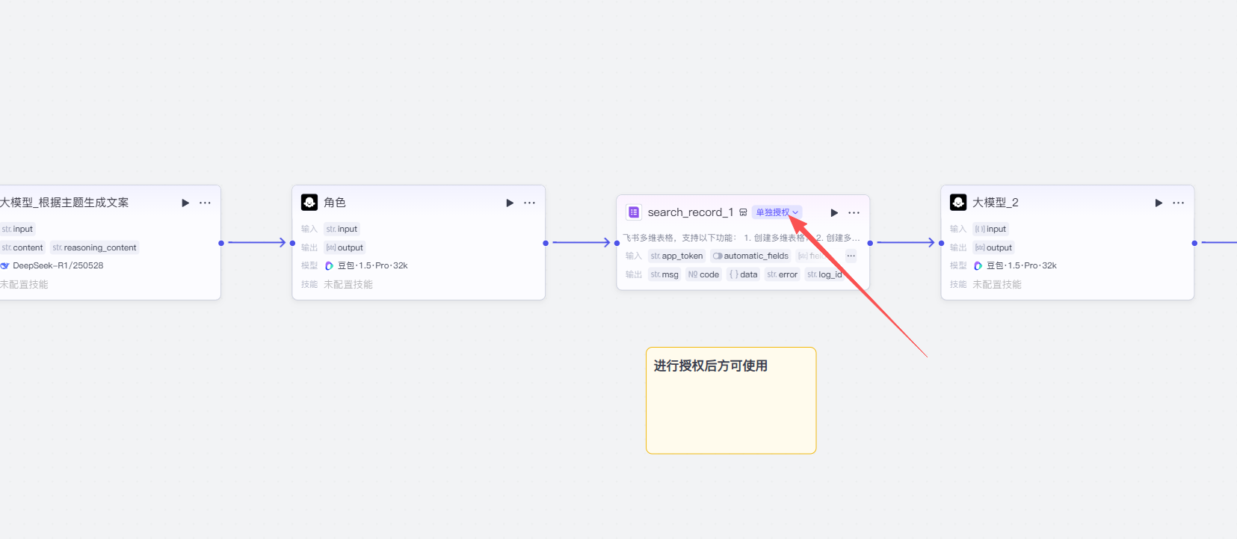
Task: Run the search_record_1 node test
Action: [x=834, y=213]
